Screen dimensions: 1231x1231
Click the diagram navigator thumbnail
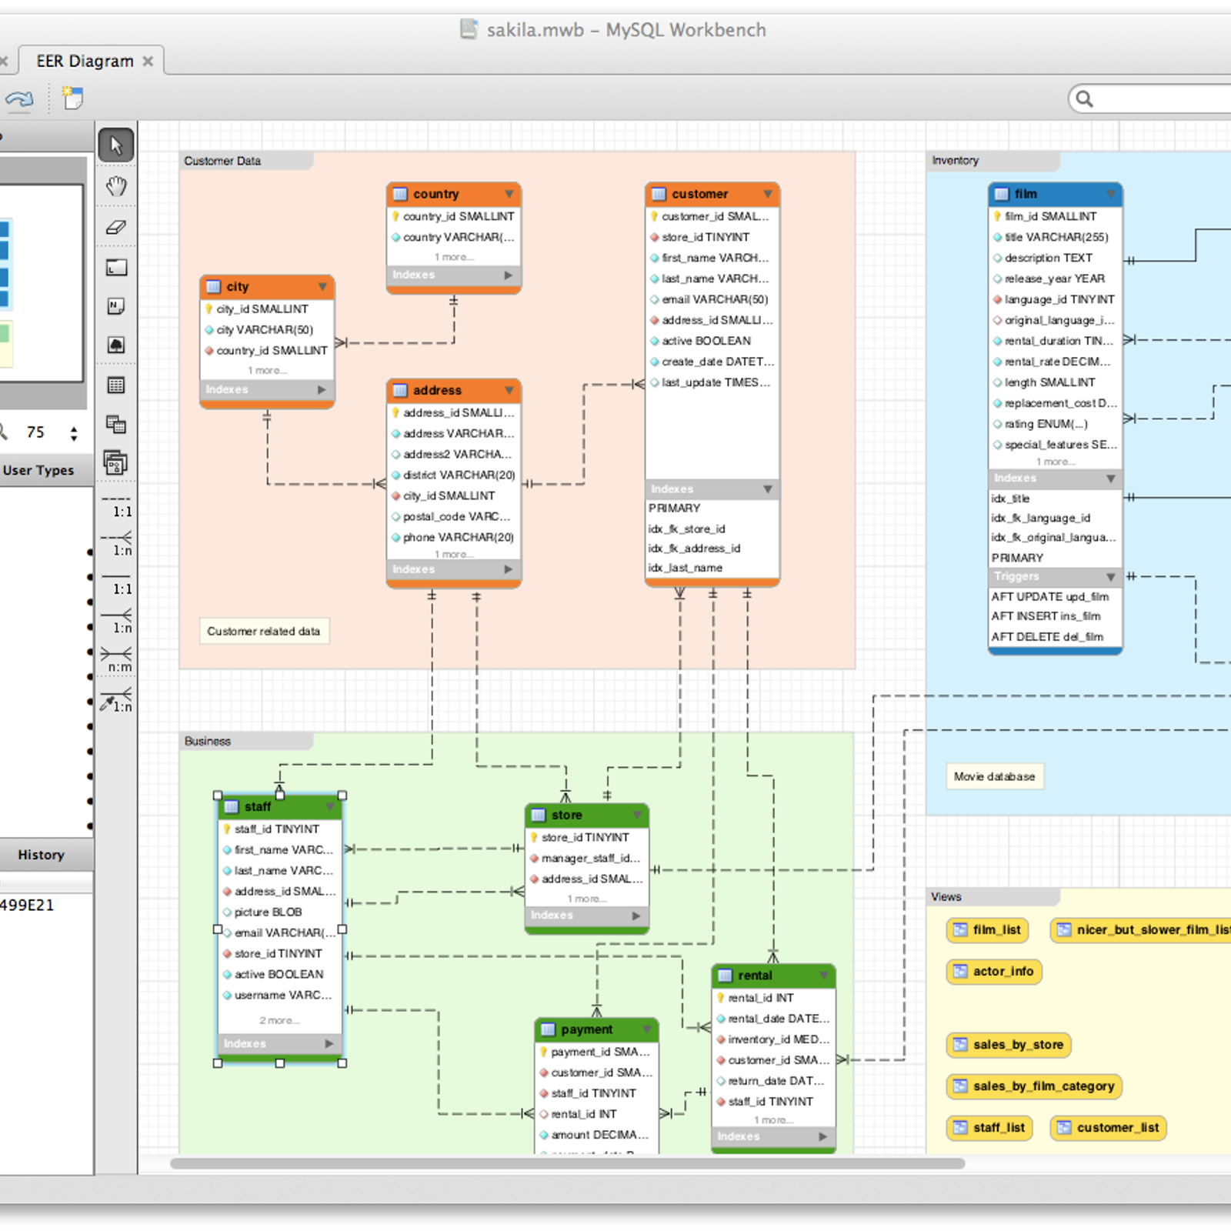click(x=42, y=282)
